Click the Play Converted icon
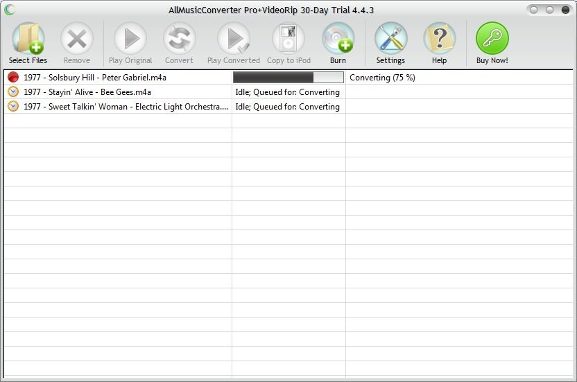The height and width of the screenshot is (382, 577). (x=234, y=38)
